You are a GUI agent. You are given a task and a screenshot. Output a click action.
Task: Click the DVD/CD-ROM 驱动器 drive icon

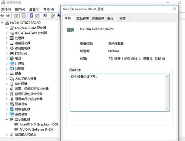tap(12, 28)
